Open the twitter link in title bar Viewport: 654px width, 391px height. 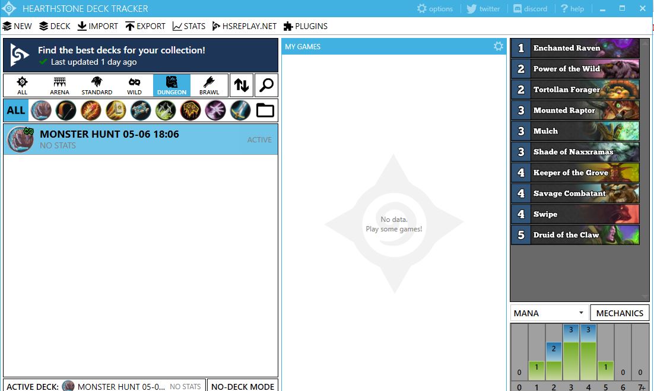click(483, 8)
